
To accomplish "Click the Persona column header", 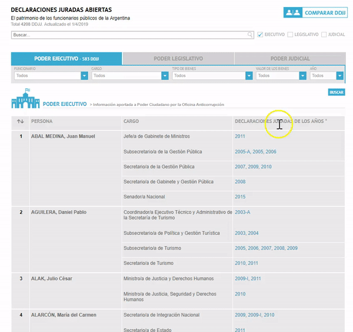I will (42, 121).
